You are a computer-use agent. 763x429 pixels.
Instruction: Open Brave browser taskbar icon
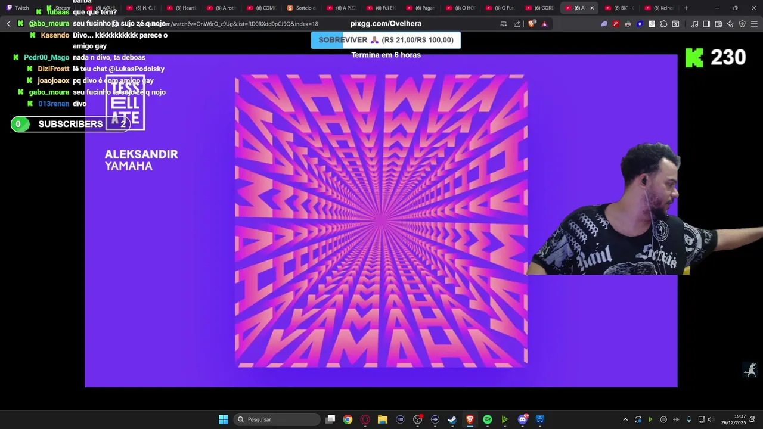(x=470, y=419)
